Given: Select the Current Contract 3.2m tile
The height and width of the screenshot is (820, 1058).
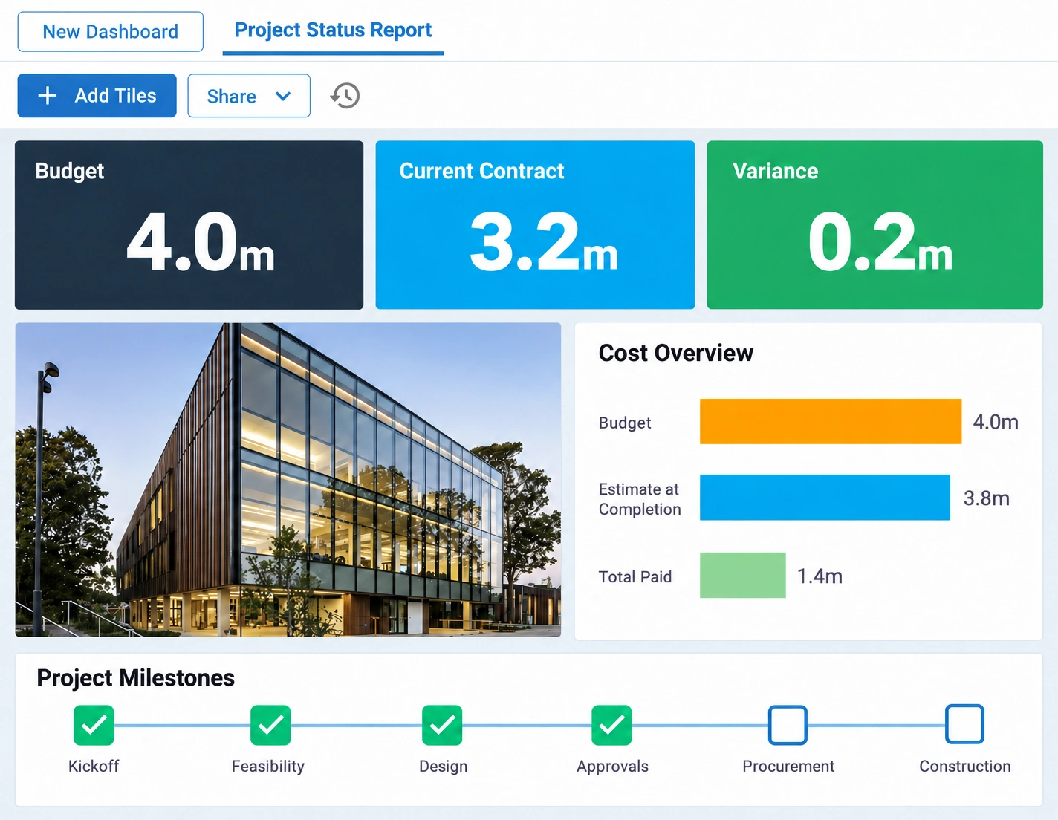Looking at the screenshot, I should pyautogui.click(x=536, y=225).
